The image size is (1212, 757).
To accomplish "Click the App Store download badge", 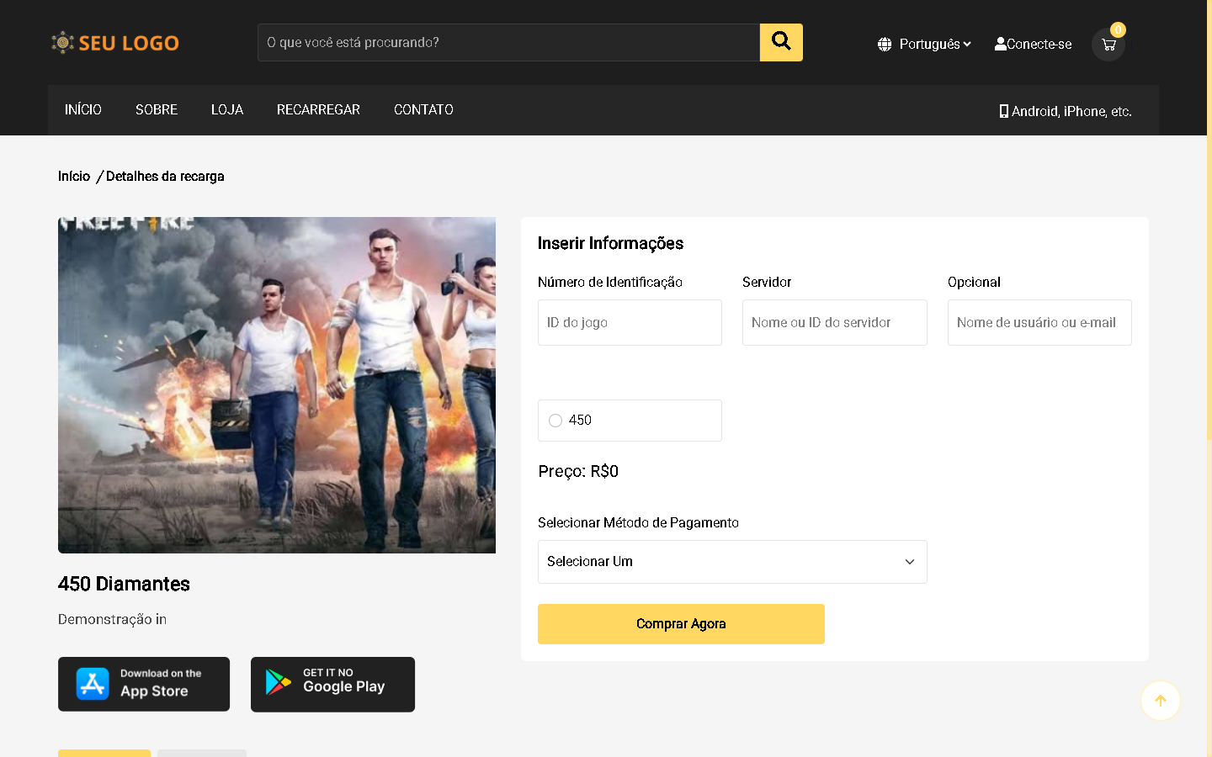I will pos(144,684).
